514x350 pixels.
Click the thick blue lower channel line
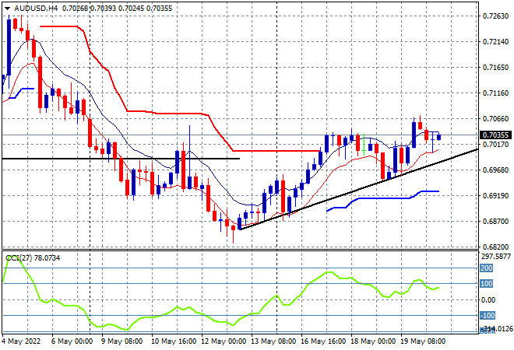pyautogui.click(x=374, y=199)
